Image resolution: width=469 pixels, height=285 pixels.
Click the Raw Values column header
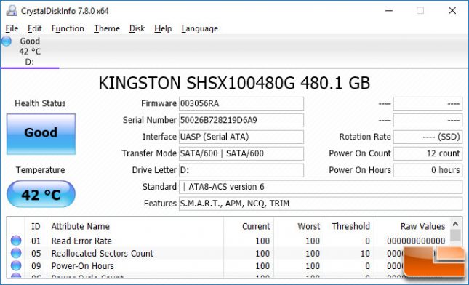pyautogui.click(x=412, y=226)
